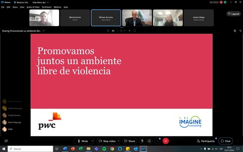This screenshot has height=152, width=243.
Task: Zoom in the shared content
Action: pos(130,31)
